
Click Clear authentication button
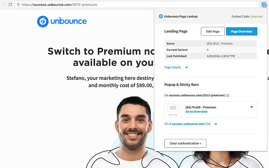click(185, 143)
